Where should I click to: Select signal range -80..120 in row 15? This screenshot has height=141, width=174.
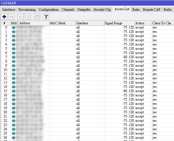click(x=128, y=91)
